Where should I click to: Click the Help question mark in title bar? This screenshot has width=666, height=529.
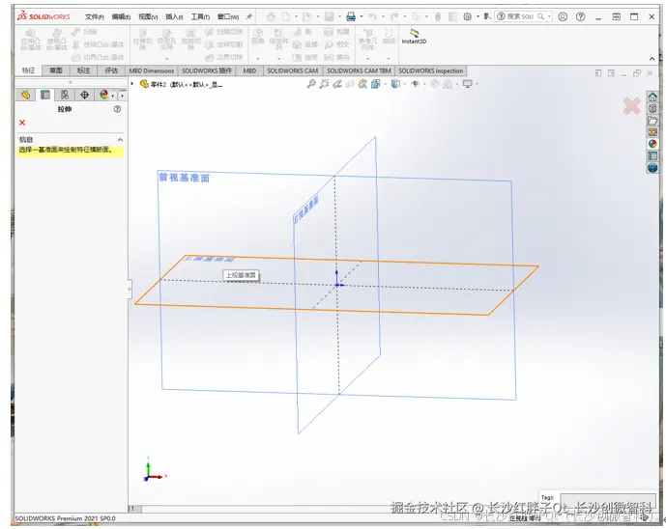(581, 16)
